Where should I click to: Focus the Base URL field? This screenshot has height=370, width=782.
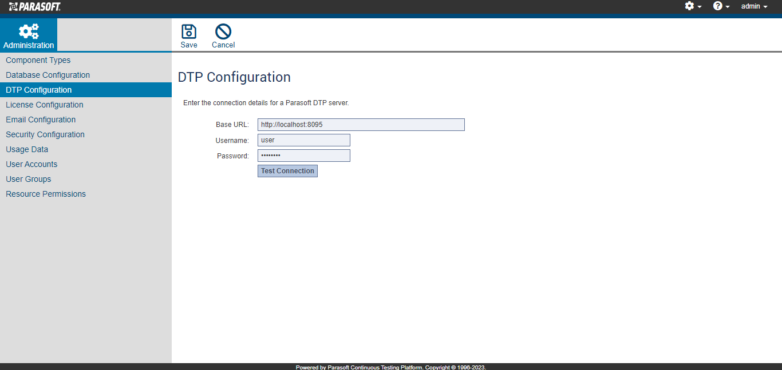point(361,125)
